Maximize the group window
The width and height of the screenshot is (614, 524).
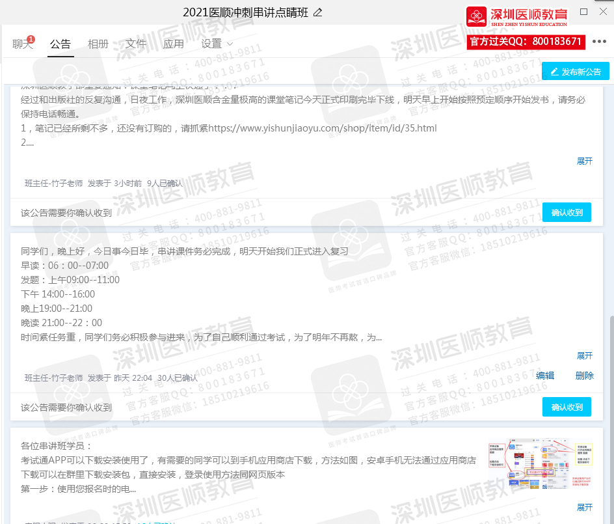point(583,12)
